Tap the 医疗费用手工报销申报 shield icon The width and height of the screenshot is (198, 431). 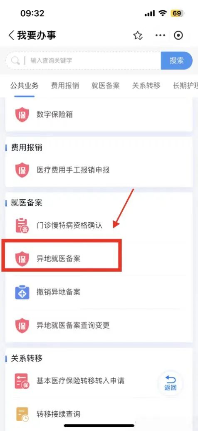(22, 170)
